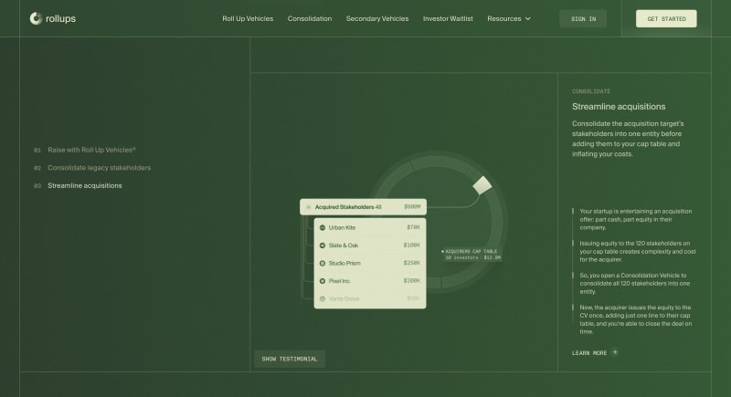Click the rollups wordmark text

(x=60, y=18)
